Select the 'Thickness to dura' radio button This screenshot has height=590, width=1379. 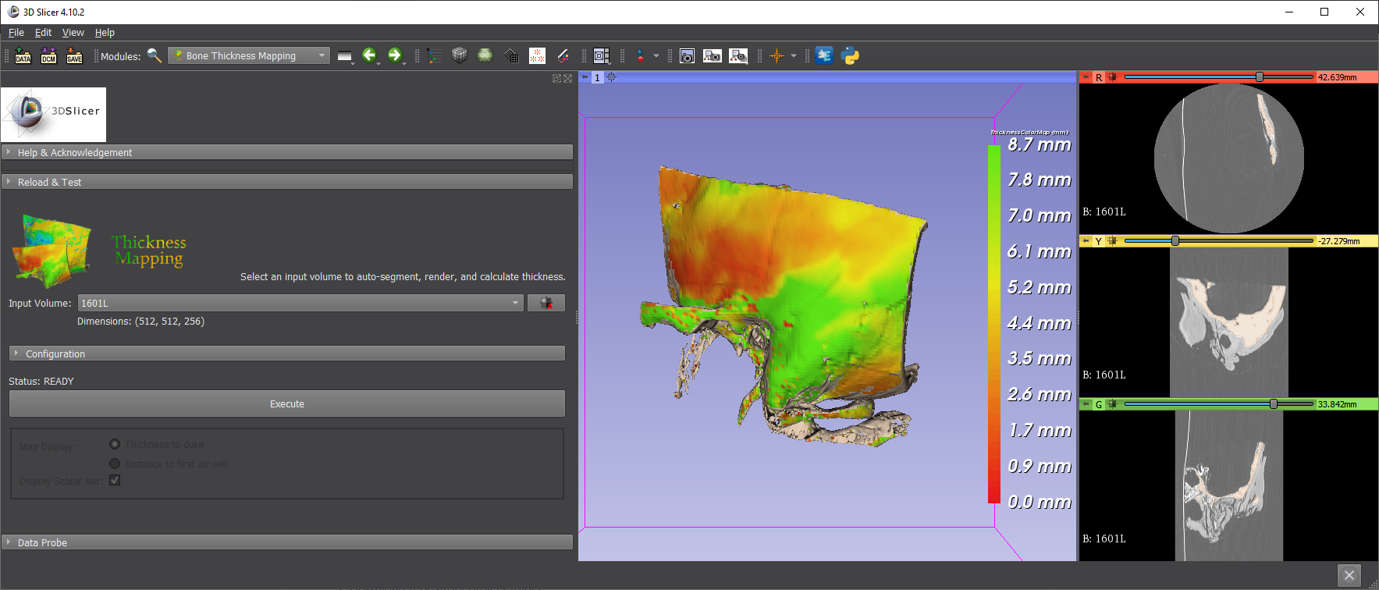[115, 444]
